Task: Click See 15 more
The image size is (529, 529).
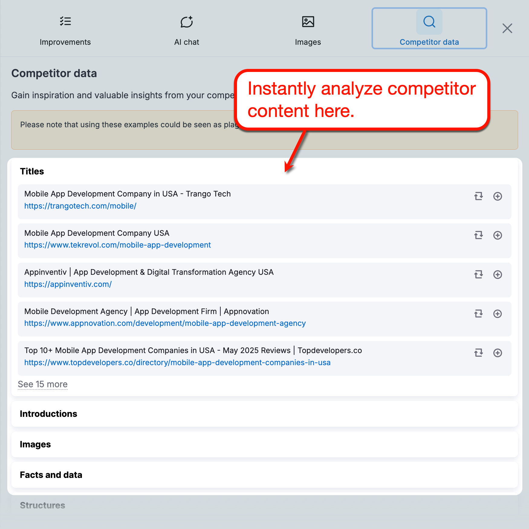Action: pyautogui.click(x=42, y=384)
